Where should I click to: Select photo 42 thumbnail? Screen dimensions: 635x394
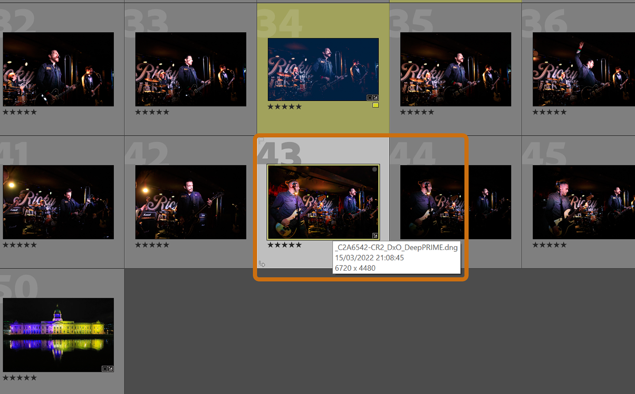click(x=191, y=202)
